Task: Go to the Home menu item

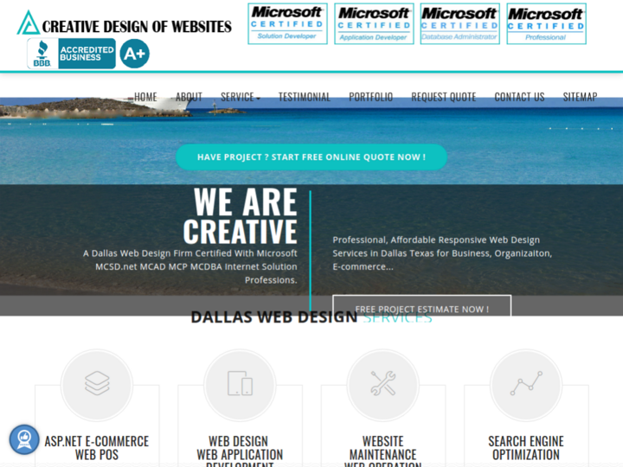Action: pyautogui.click(x=145, y=97)
